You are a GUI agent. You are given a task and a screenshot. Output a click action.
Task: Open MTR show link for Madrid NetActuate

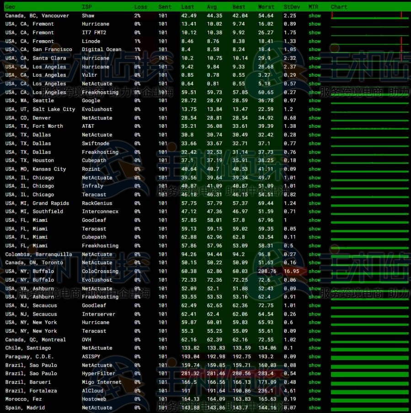tap(315, 408)
